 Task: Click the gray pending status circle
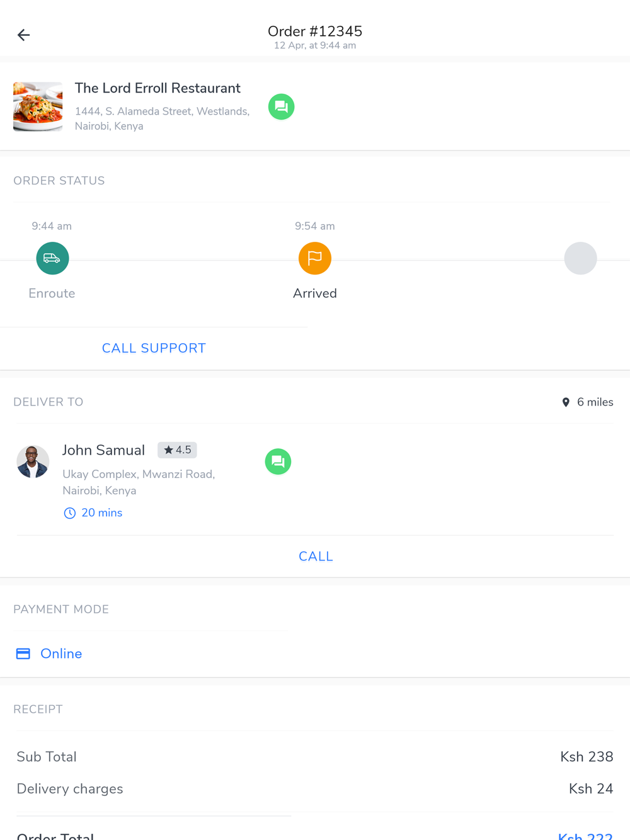580,258
